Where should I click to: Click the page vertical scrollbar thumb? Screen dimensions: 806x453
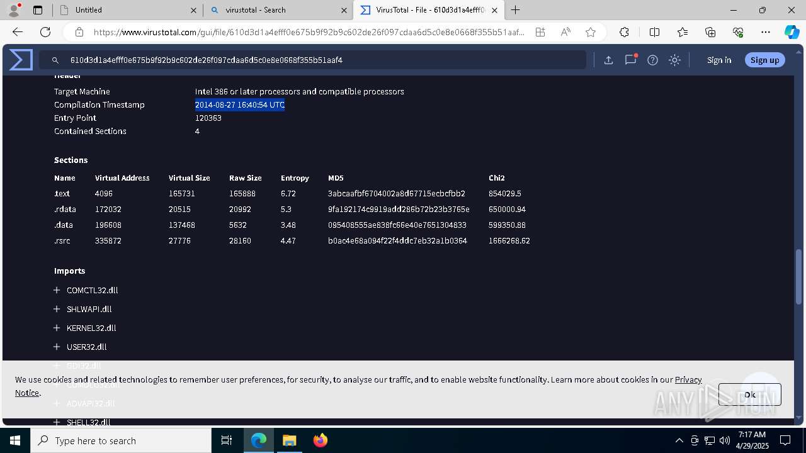[799, 277]
